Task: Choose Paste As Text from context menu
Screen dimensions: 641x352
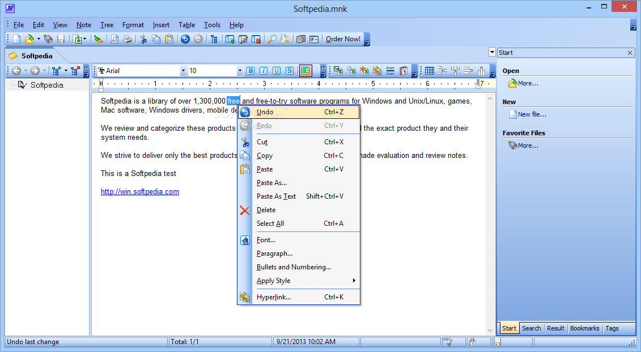Action: point(299,196)
